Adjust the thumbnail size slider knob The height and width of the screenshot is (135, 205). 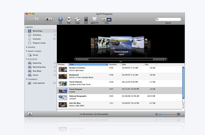(160, 115)
